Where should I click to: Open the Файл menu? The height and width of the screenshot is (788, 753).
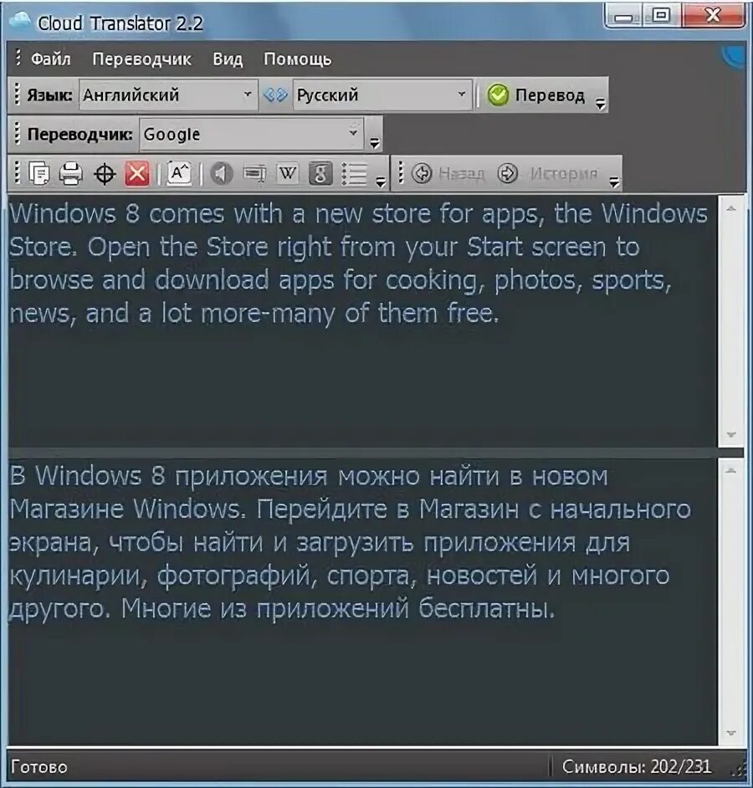[x=51, y=59]
